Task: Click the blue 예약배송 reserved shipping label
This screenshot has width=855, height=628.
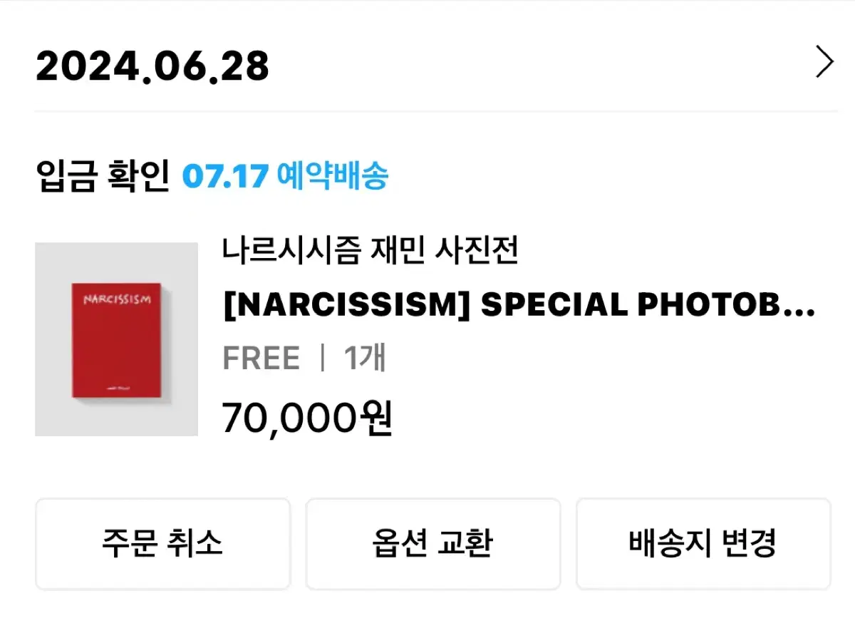Action: pyautogui.click(x=332, y=175)
